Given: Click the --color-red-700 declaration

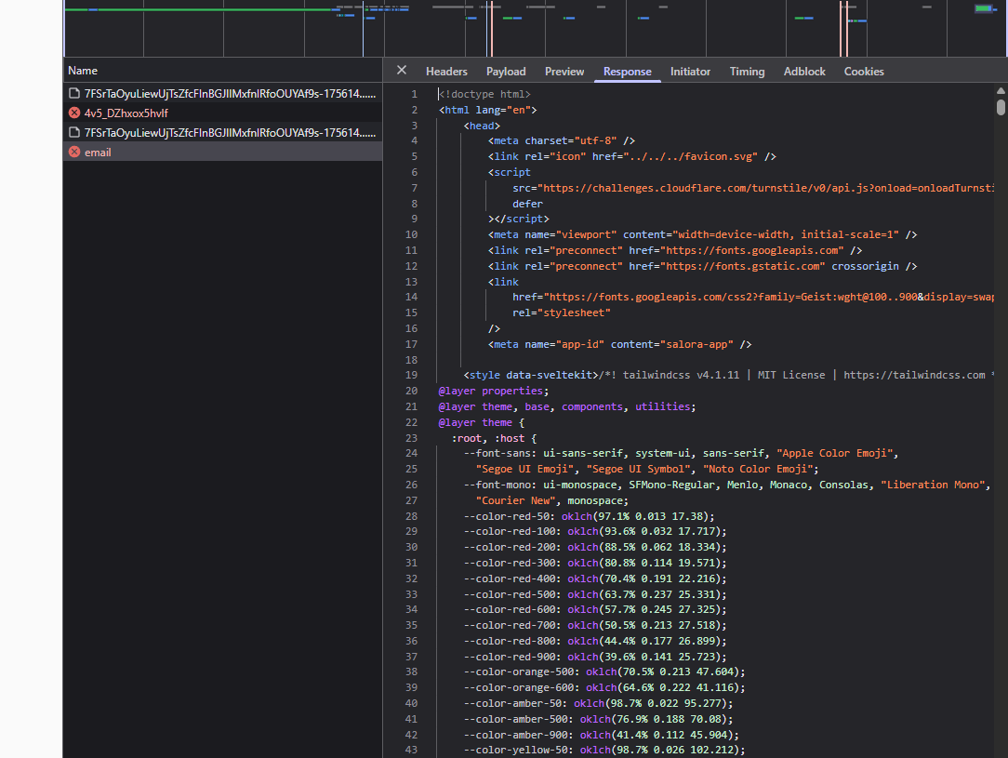Looking at the screenshot, I should click(x=595, y=626).
